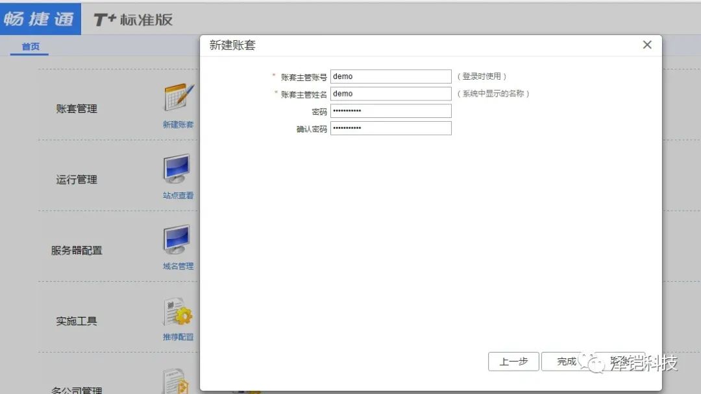
Task: Click the 推荐配置 gear document icon
Action: pyautogui.click(x=178, y=312)
